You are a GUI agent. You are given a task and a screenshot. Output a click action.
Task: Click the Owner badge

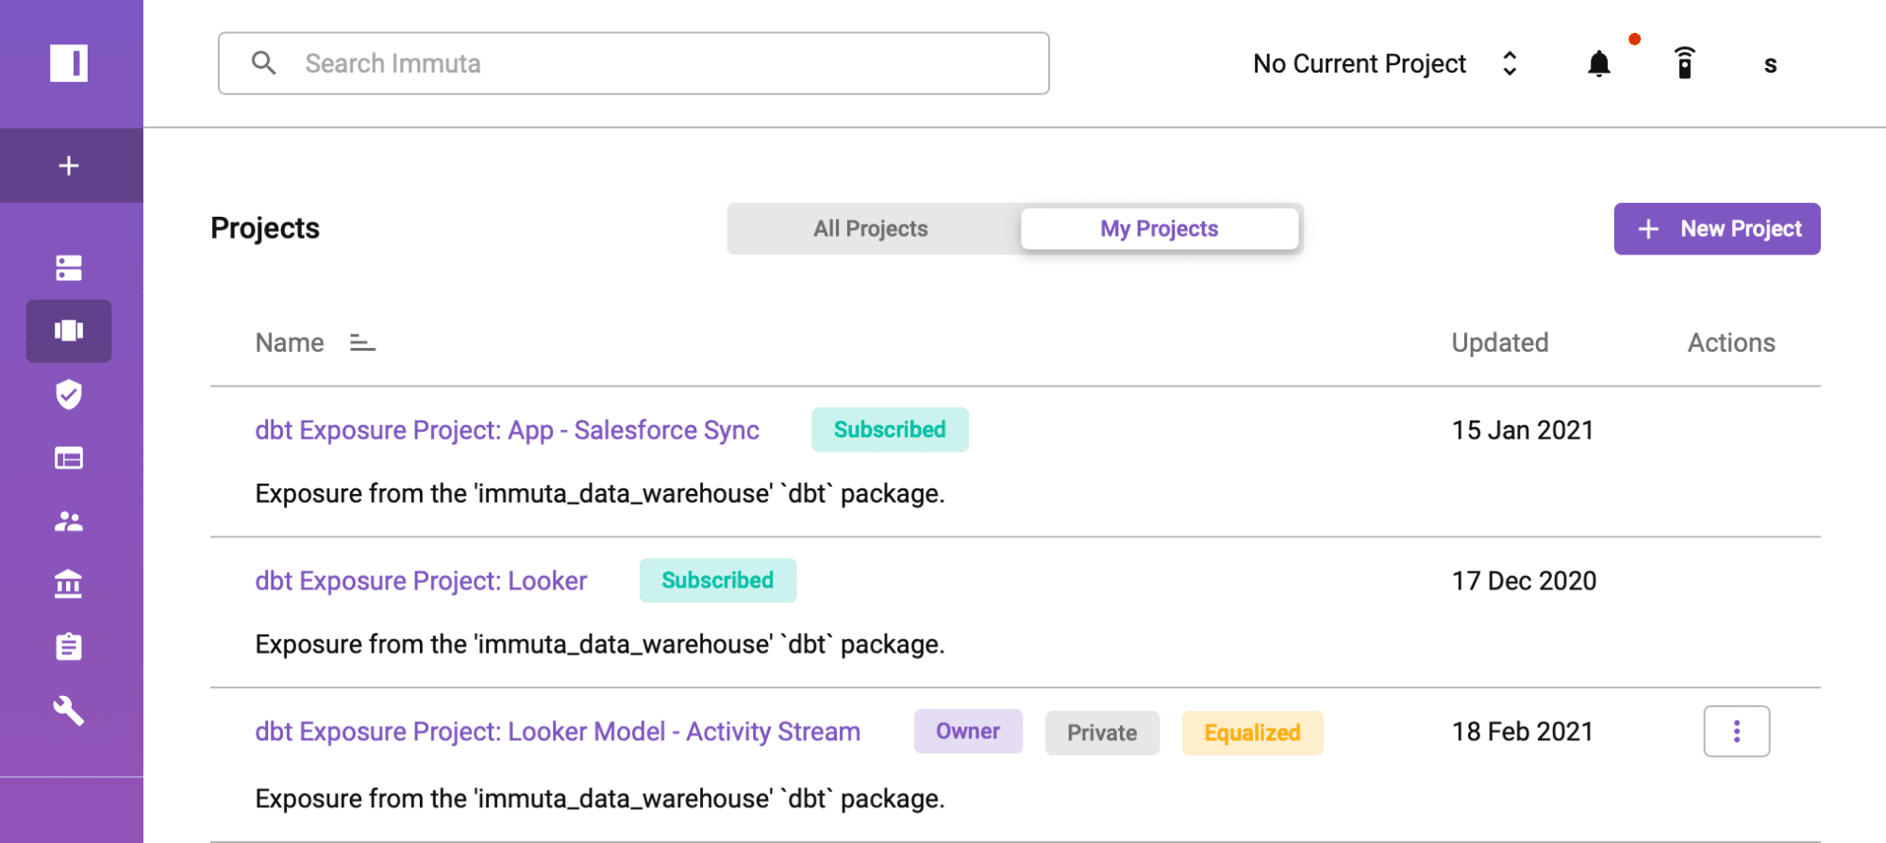[968, 732]
